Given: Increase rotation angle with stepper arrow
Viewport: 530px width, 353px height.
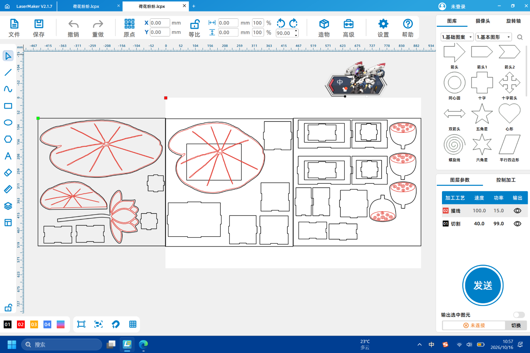Looking at the screenshot, I should coord(296,31).
